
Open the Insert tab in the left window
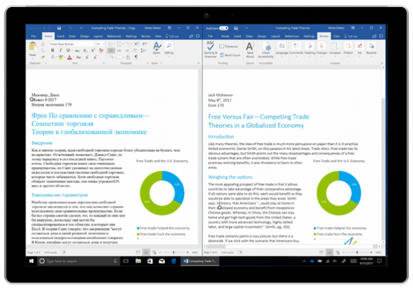pyautogui.click(x=61, y=36)
